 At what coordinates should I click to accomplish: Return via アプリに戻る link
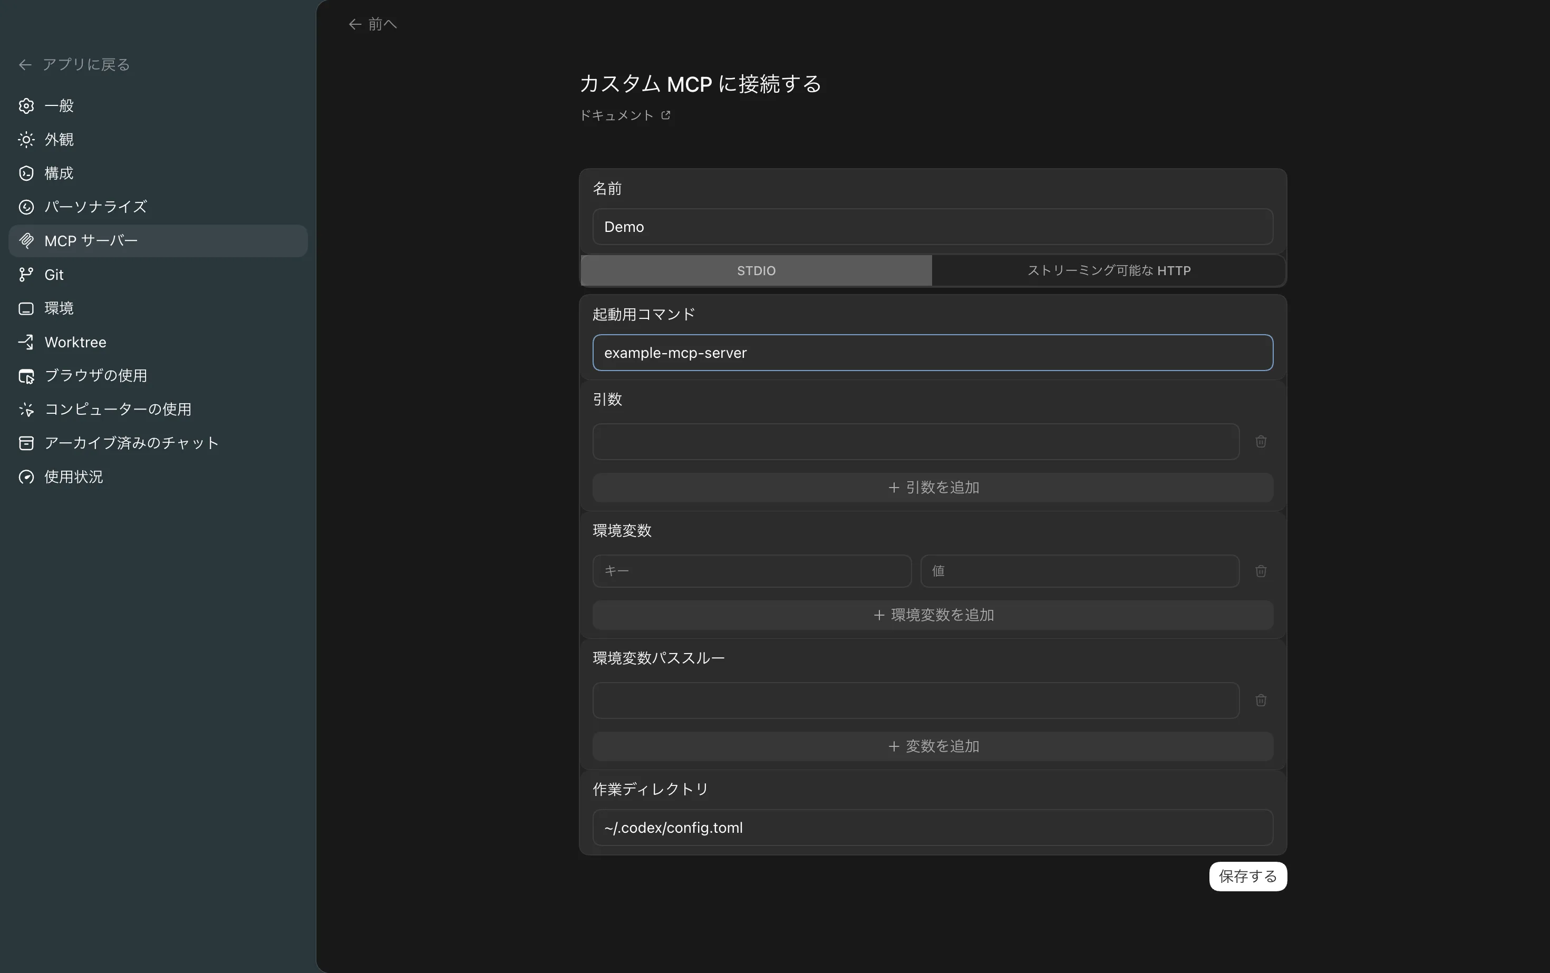[75, 64]
